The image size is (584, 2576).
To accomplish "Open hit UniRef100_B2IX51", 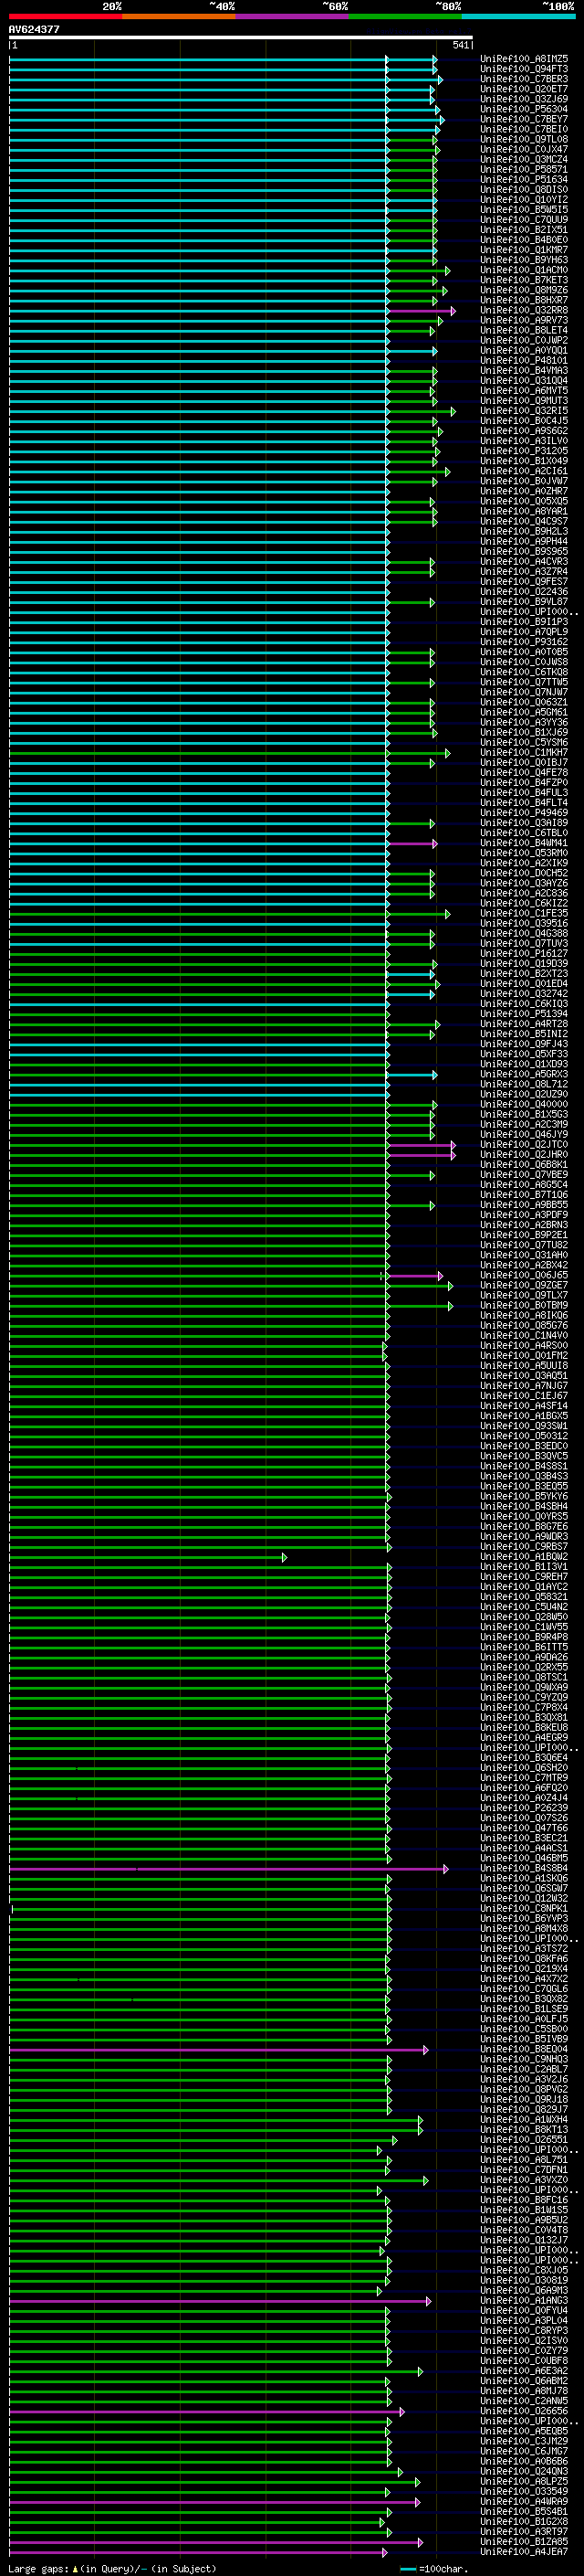I will coord(524,230).
